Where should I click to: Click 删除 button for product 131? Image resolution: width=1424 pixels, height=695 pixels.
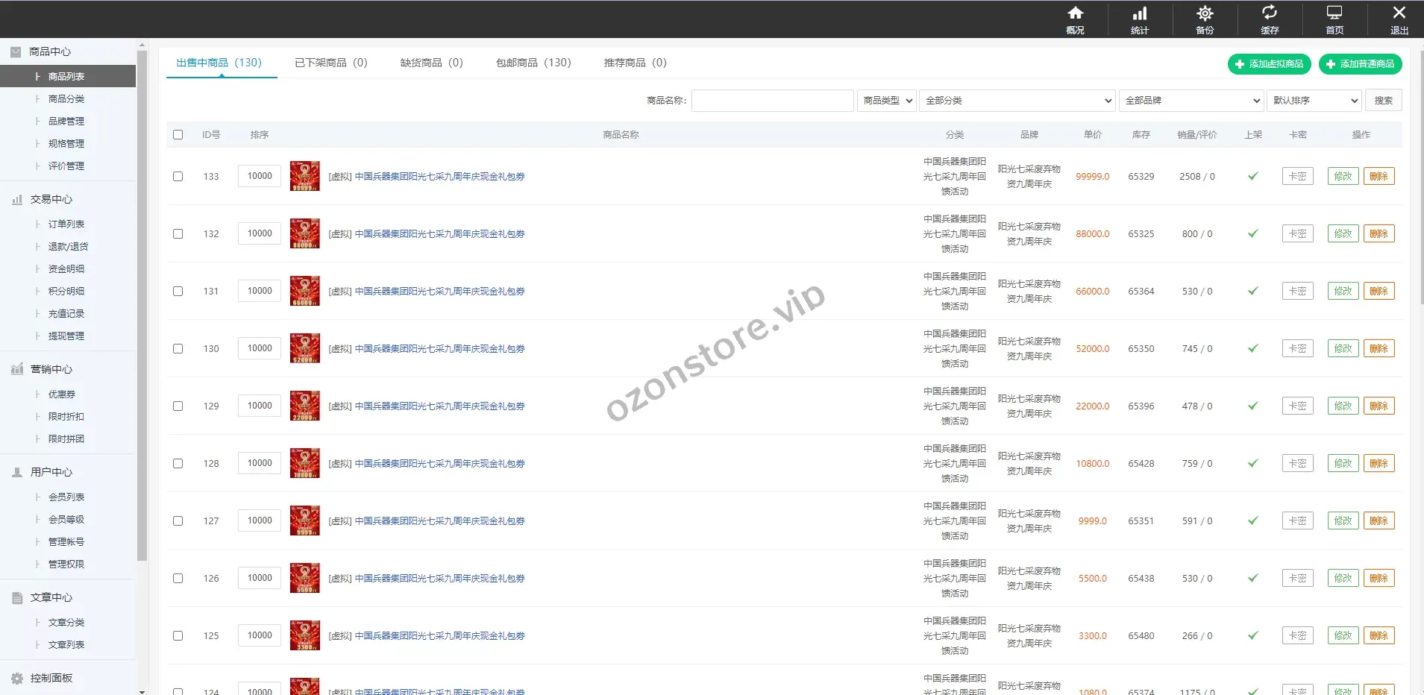[x=1378, y=292]
